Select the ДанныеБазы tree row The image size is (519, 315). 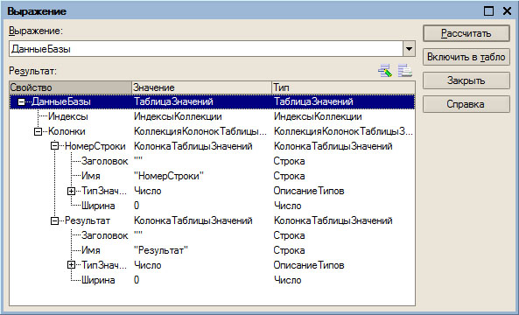212,101
